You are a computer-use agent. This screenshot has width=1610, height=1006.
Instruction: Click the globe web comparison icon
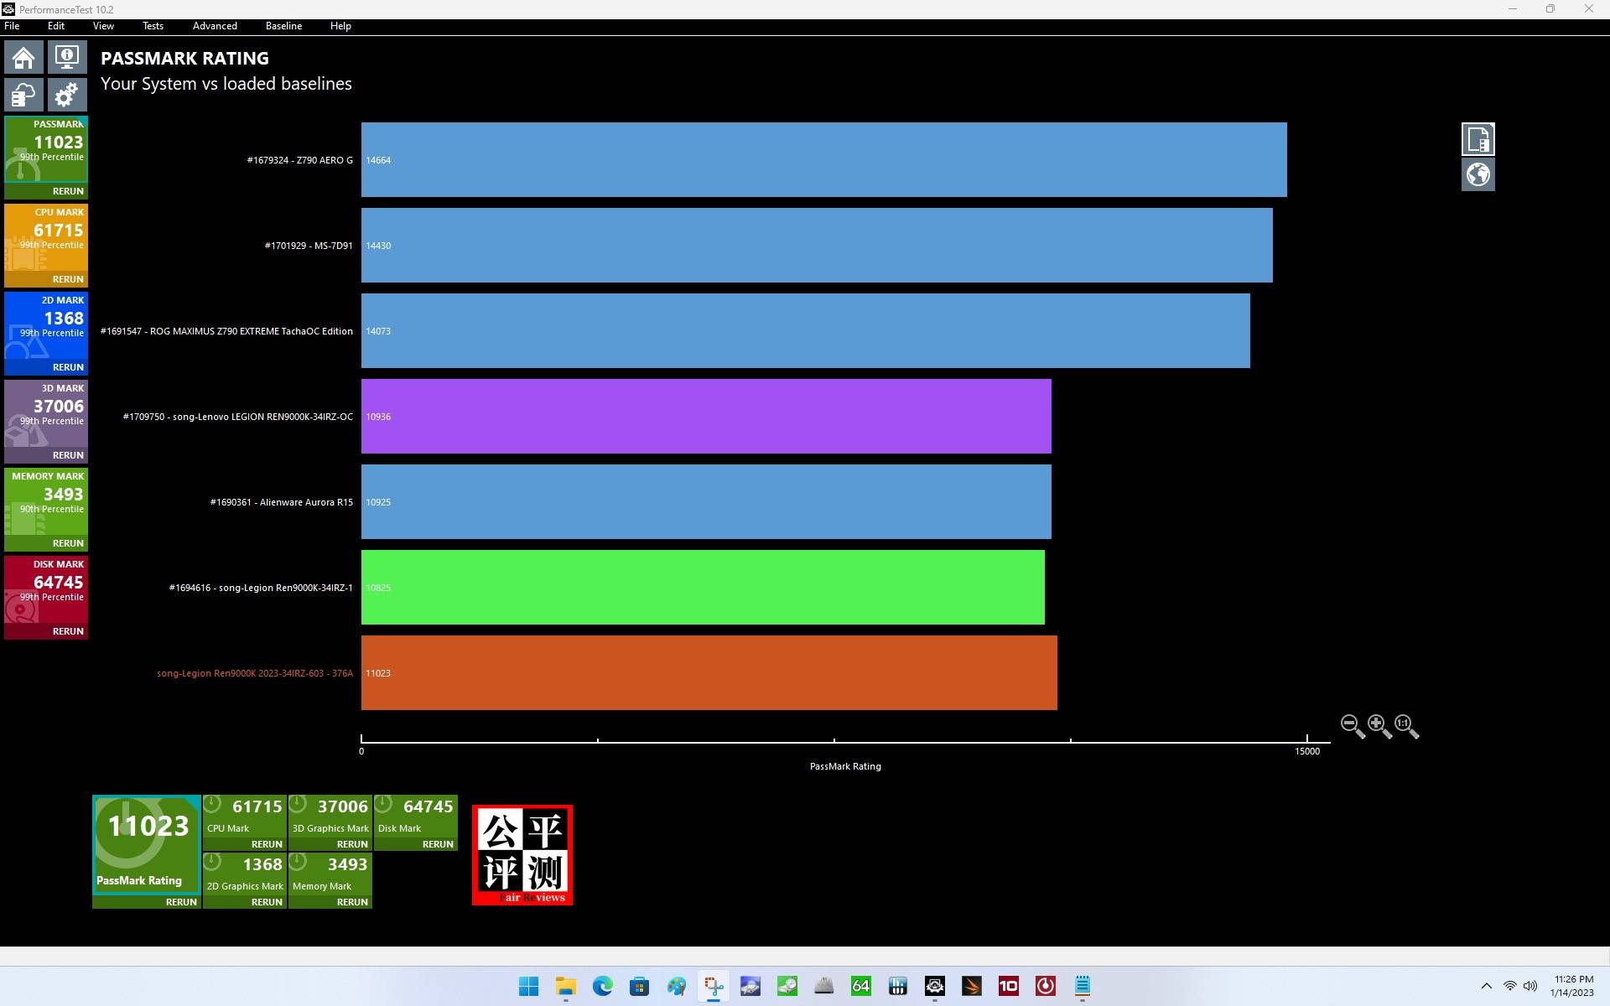coord(1478,174)
